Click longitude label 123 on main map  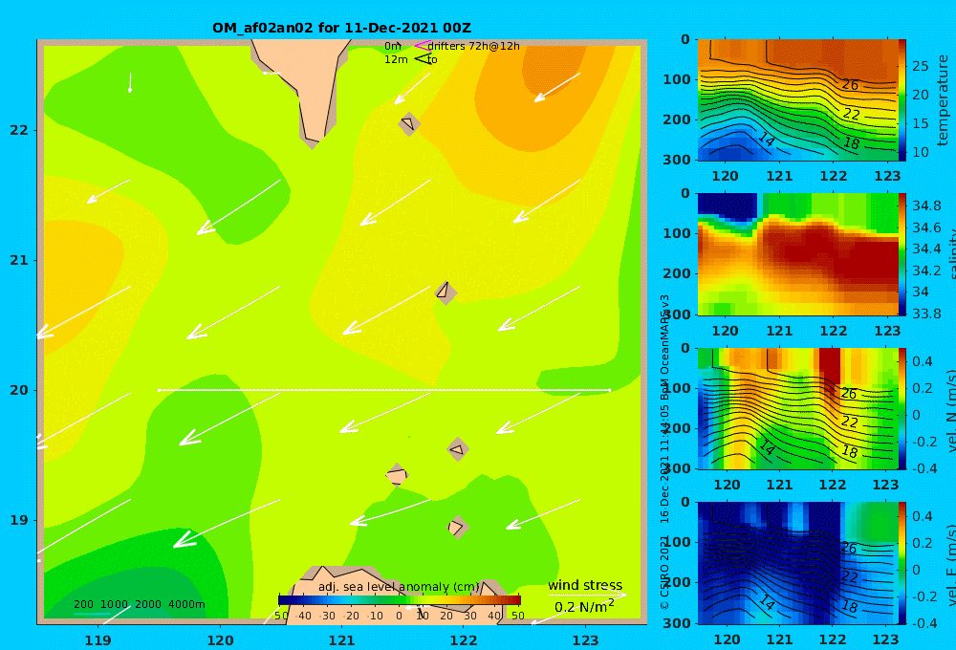click(585, 640)
